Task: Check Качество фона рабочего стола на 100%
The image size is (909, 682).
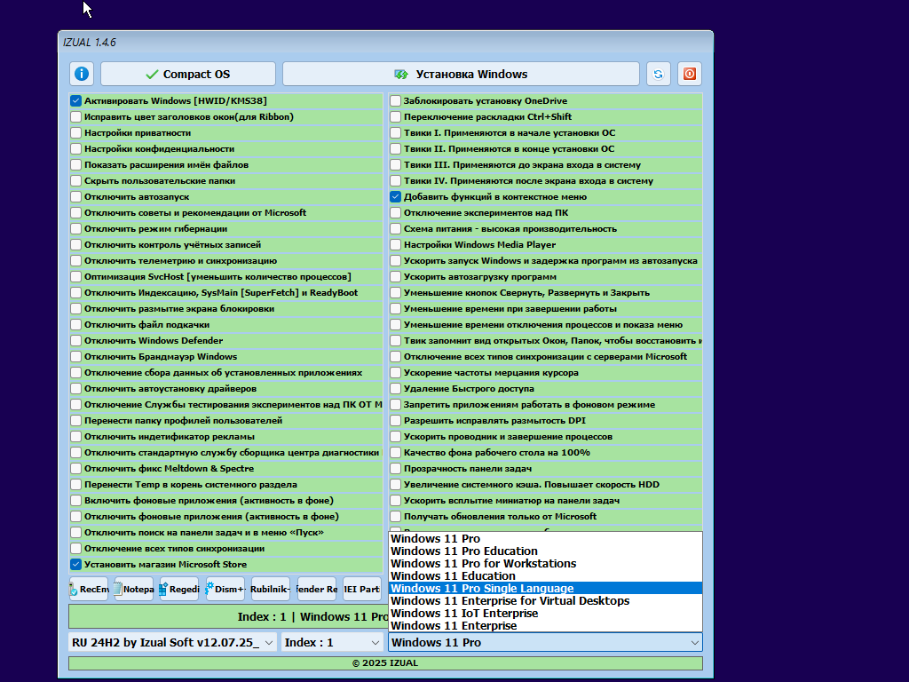Action: 395,452
